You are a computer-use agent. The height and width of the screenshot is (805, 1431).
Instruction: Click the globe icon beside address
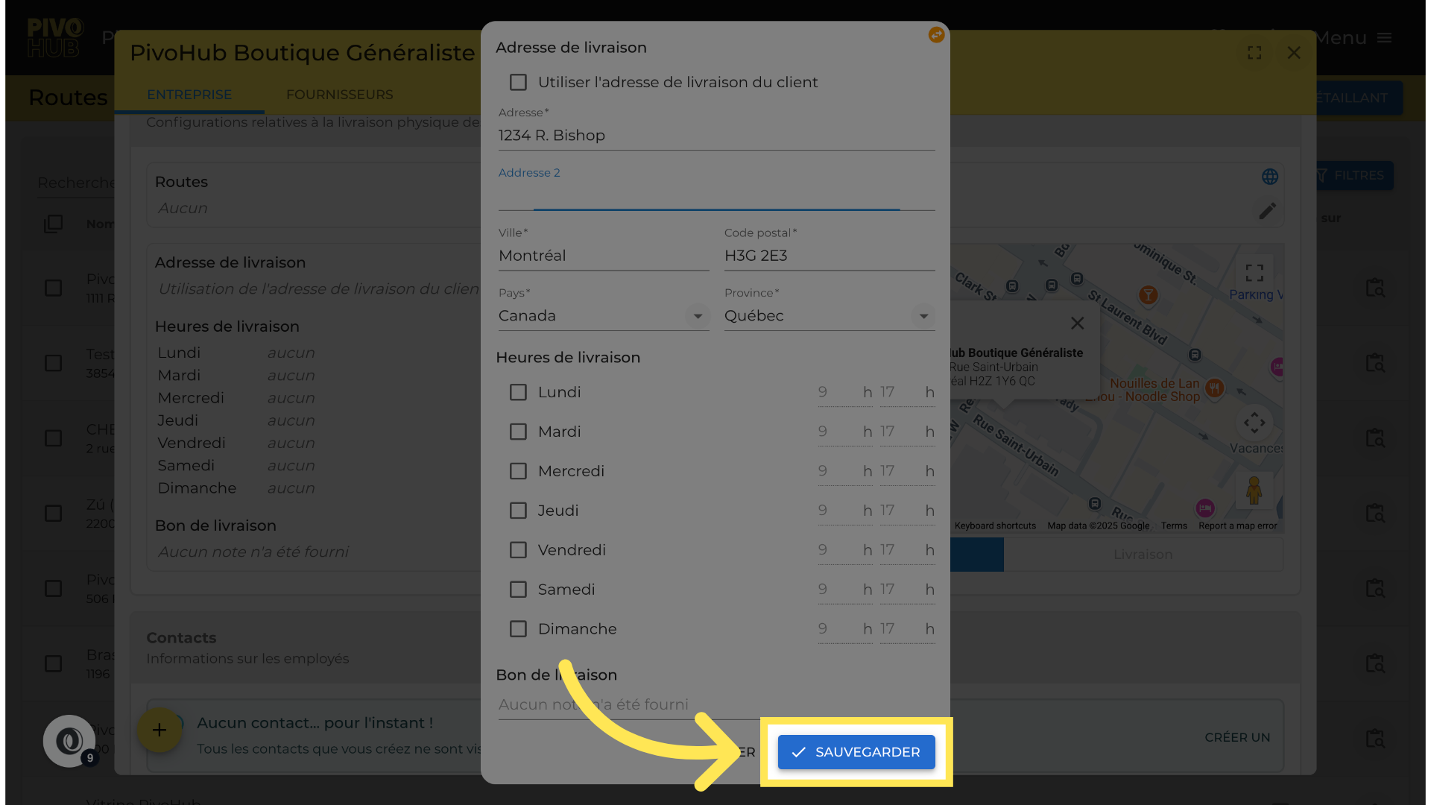pos(1270,177)
